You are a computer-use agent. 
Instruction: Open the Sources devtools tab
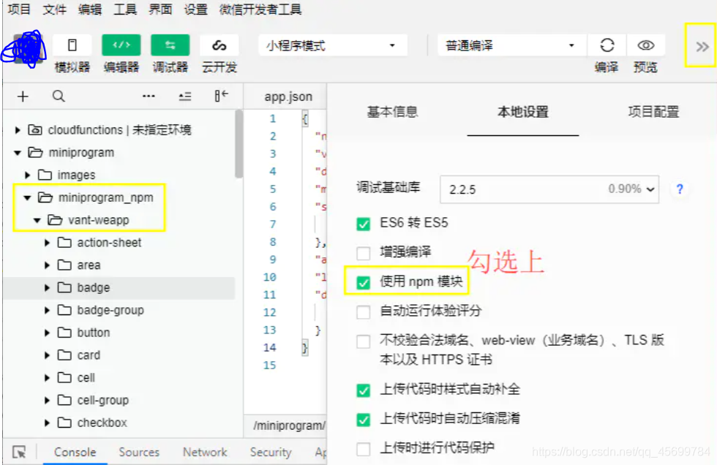click(x=139, y=453)
